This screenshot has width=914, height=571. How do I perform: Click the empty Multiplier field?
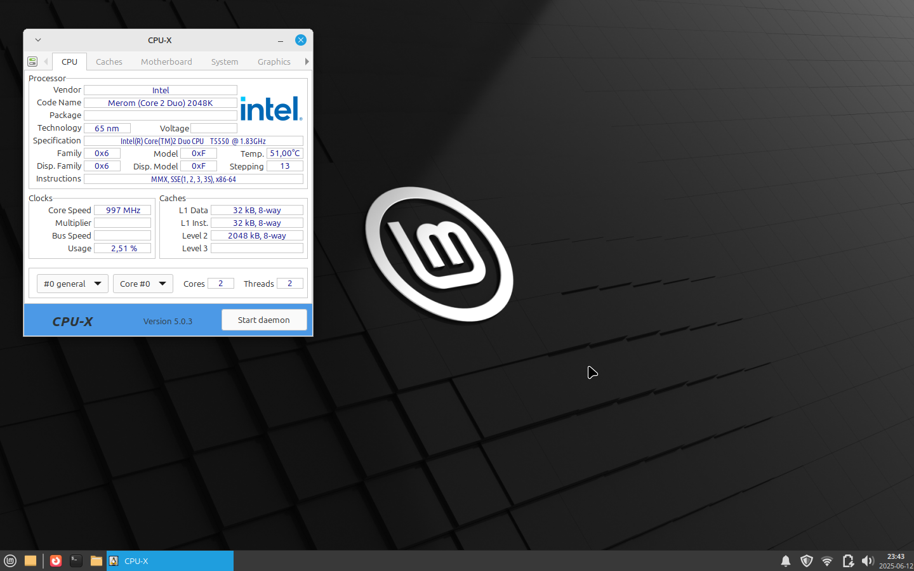pyautogui.click(x=123, y=223)
